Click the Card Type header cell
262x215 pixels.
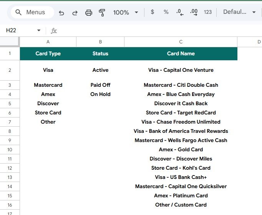(48, 54)
